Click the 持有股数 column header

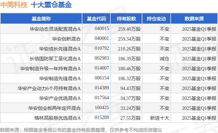[126, 19]
